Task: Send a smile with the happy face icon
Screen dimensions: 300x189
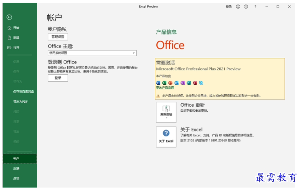Action: point(238,7)
